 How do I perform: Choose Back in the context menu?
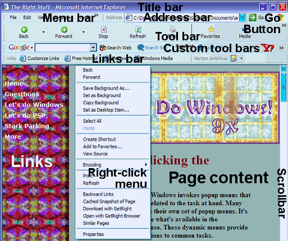click(x=113, y=70)
